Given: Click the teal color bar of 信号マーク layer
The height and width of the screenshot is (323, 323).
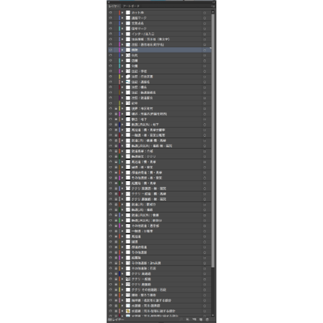Looking at the screenshot, I should (x=119, y=29).
